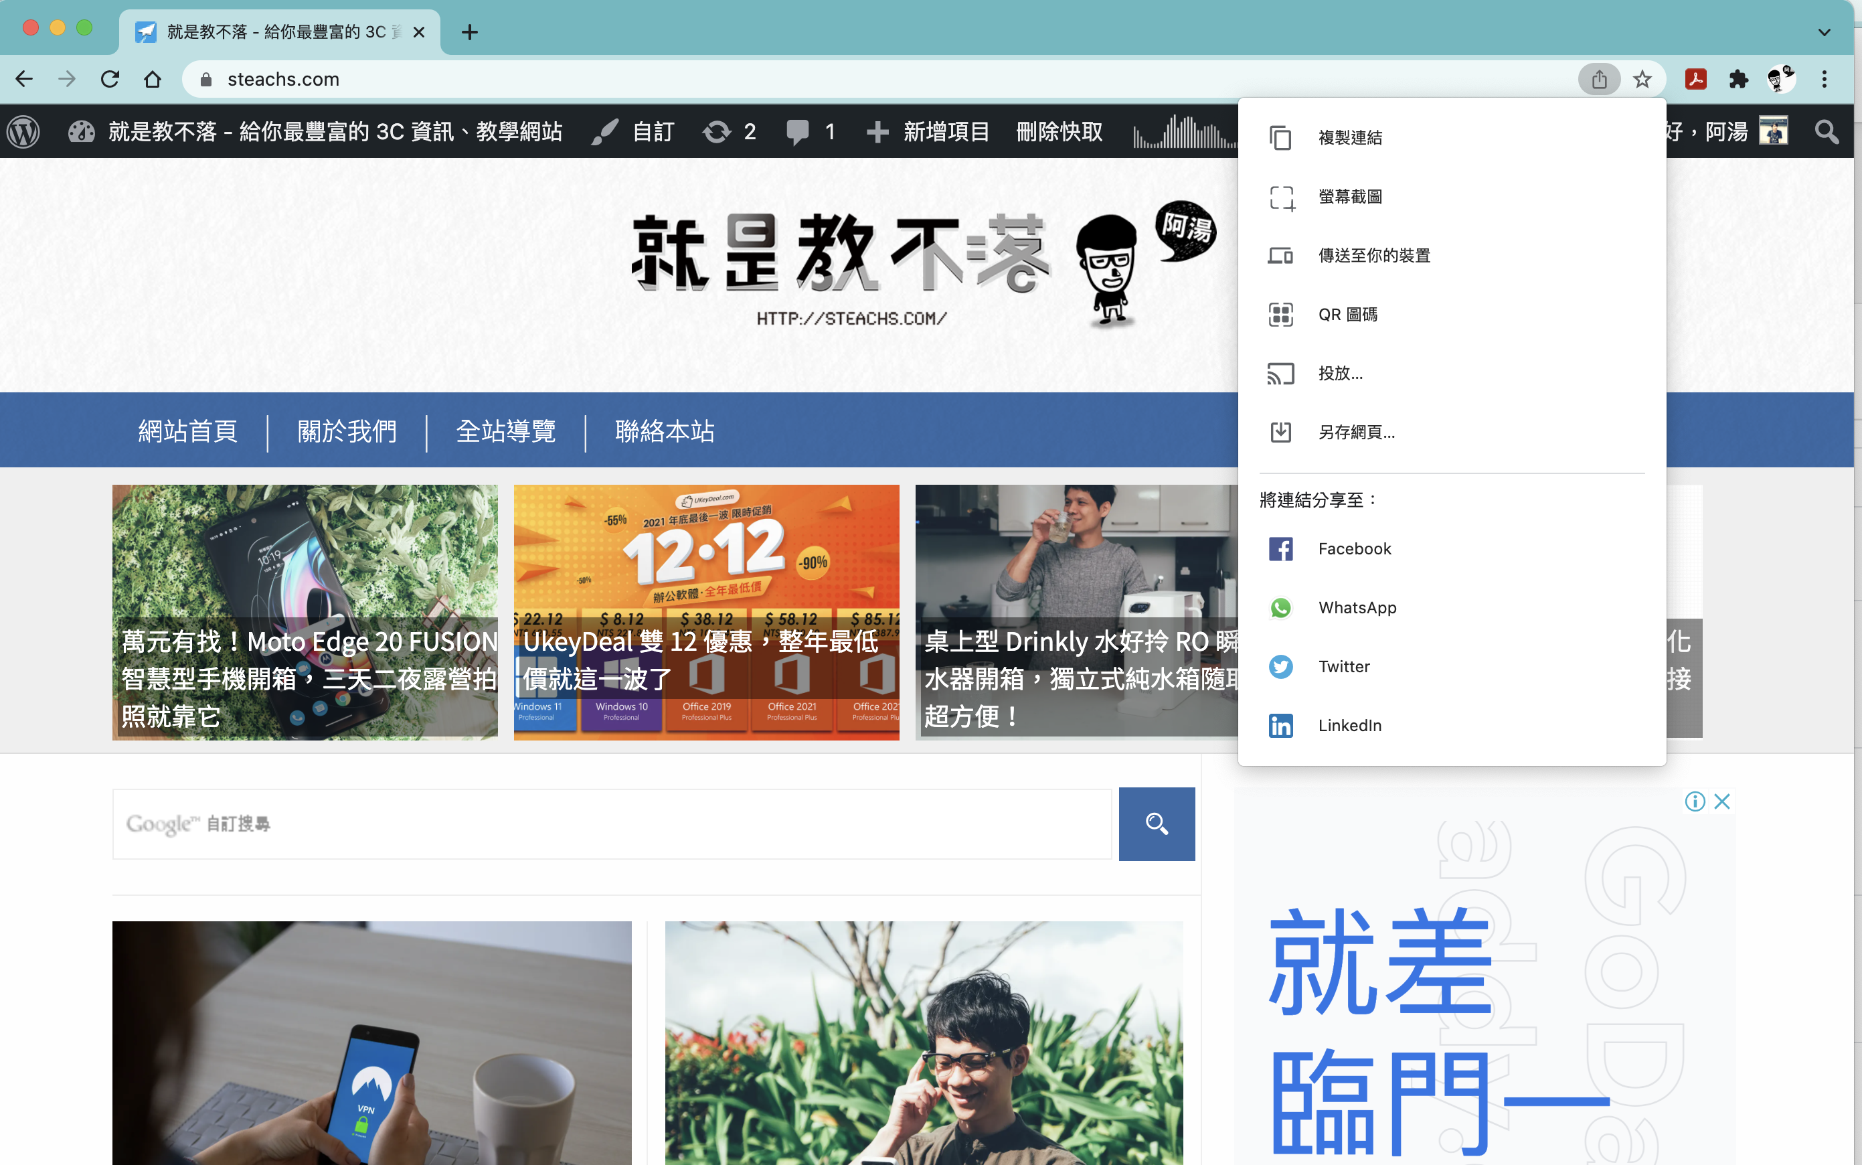Open the 關於我們 navigation link

(347, 431)
